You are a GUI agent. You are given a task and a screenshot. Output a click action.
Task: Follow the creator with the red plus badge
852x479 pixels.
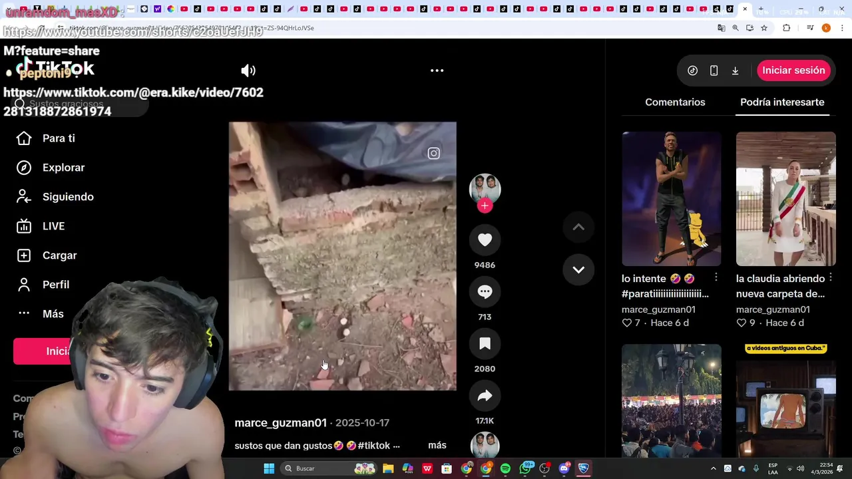click(485, 206)
